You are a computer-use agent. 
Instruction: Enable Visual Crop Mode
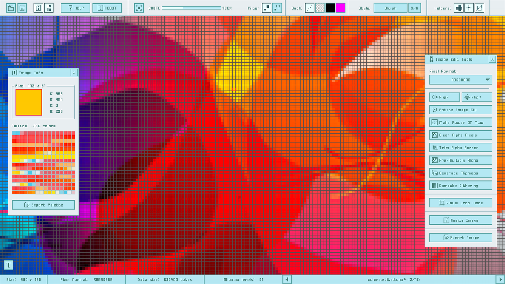coord(460,202)
